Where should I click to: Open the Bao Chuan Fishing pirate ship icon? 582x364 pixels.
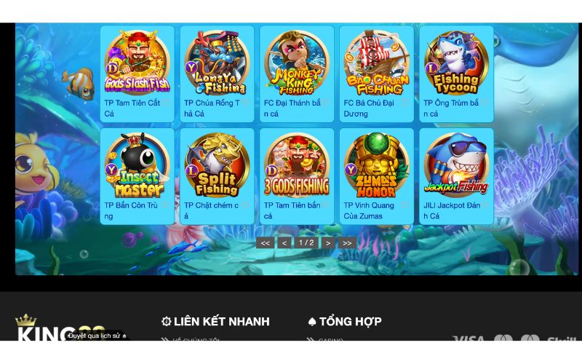coord(376,62)
